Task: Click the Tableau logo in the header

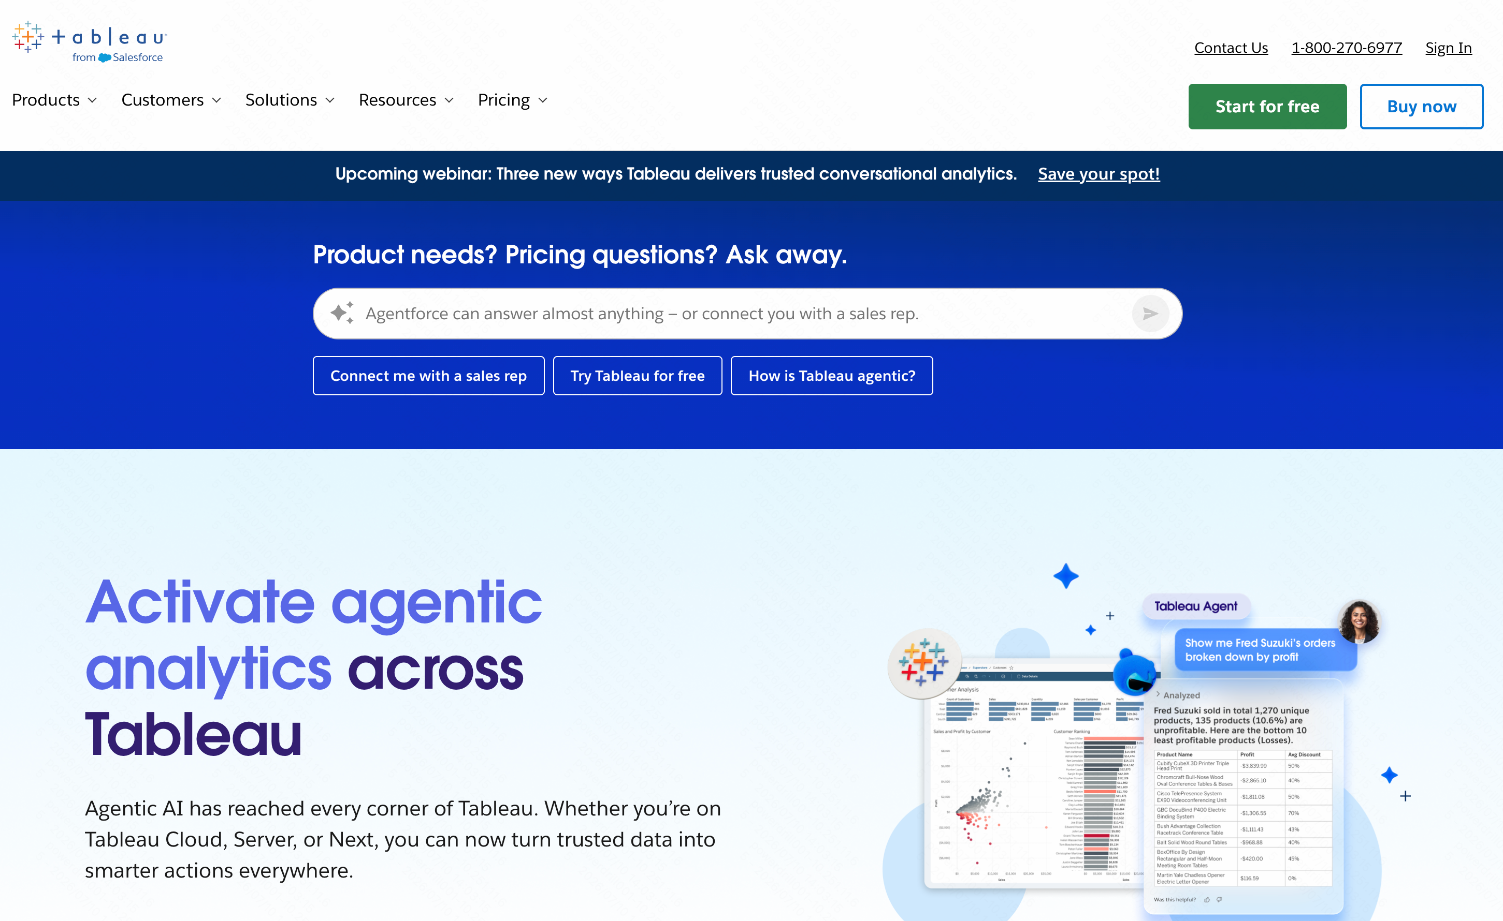Action: click(89, 41)
